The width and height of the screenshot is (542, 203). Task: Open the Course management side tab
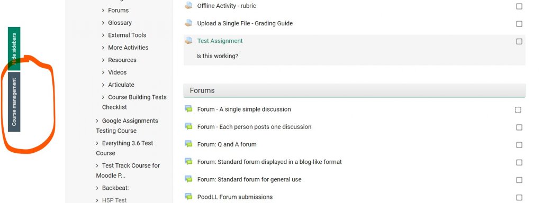pos(14,102)
